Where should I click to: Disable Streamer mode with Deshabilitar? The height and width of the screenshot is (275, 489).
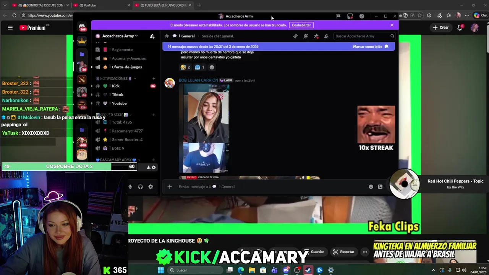click(301, 25)
